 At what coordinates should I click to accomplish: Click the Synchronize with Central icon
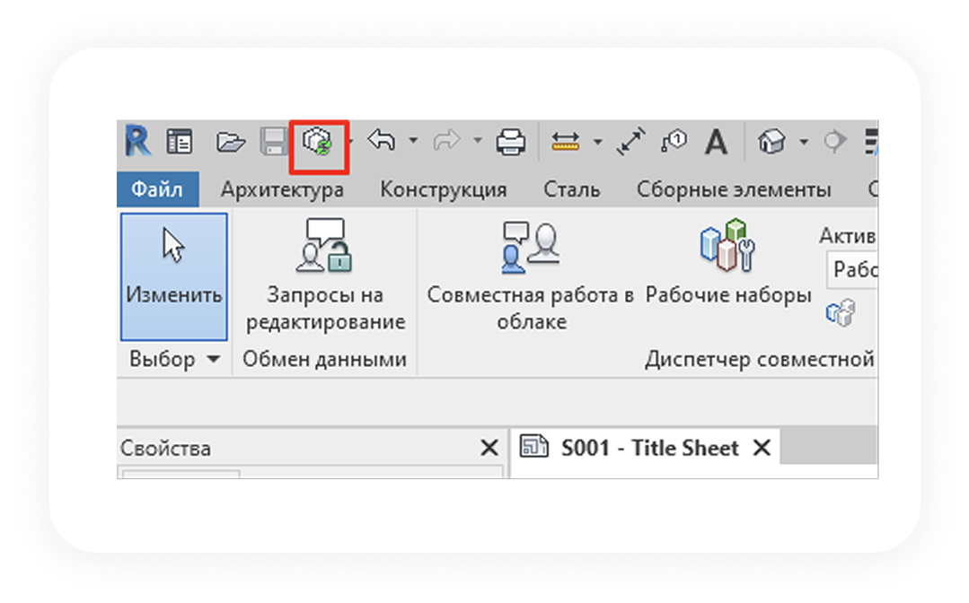(318, 142)
